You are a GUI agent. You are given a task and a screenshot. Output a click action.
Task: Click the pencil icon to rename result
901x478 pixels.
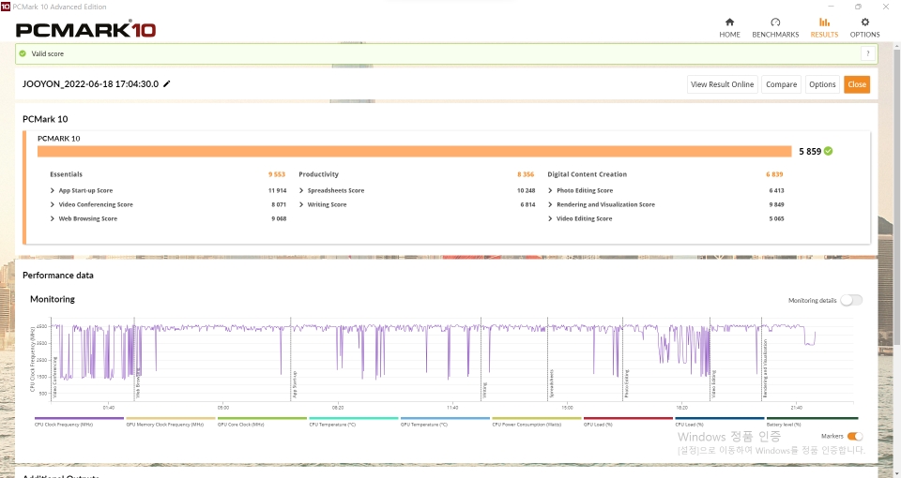tap(167, 83)
